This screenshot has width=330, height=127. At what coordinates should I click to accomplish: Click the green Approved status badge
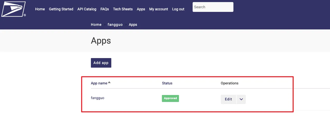click(170, 98)
